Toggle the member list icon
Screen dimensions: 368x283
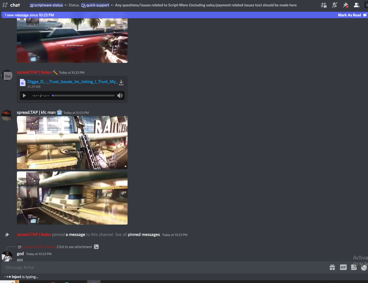click(x=357, y=5)
